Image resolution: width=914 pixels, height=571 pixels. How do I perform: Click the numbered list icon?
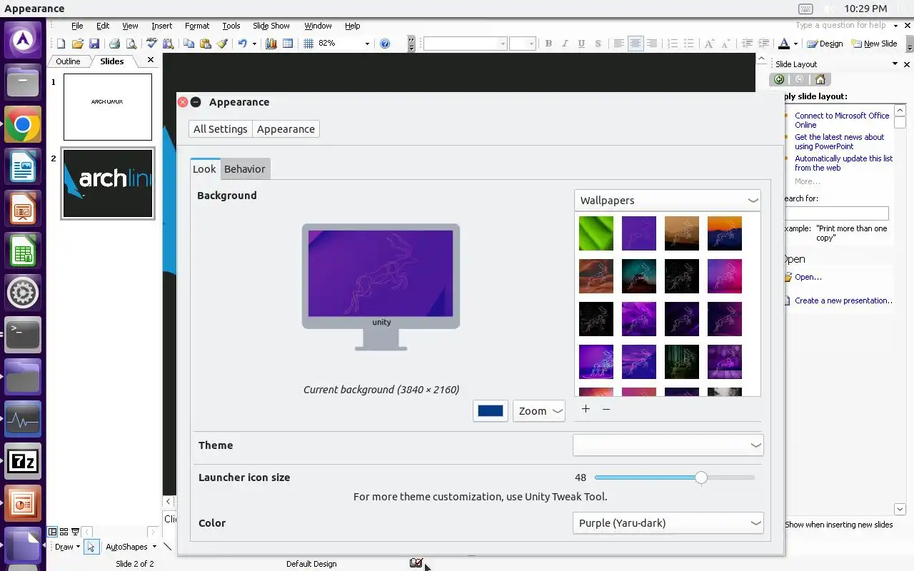672,44
